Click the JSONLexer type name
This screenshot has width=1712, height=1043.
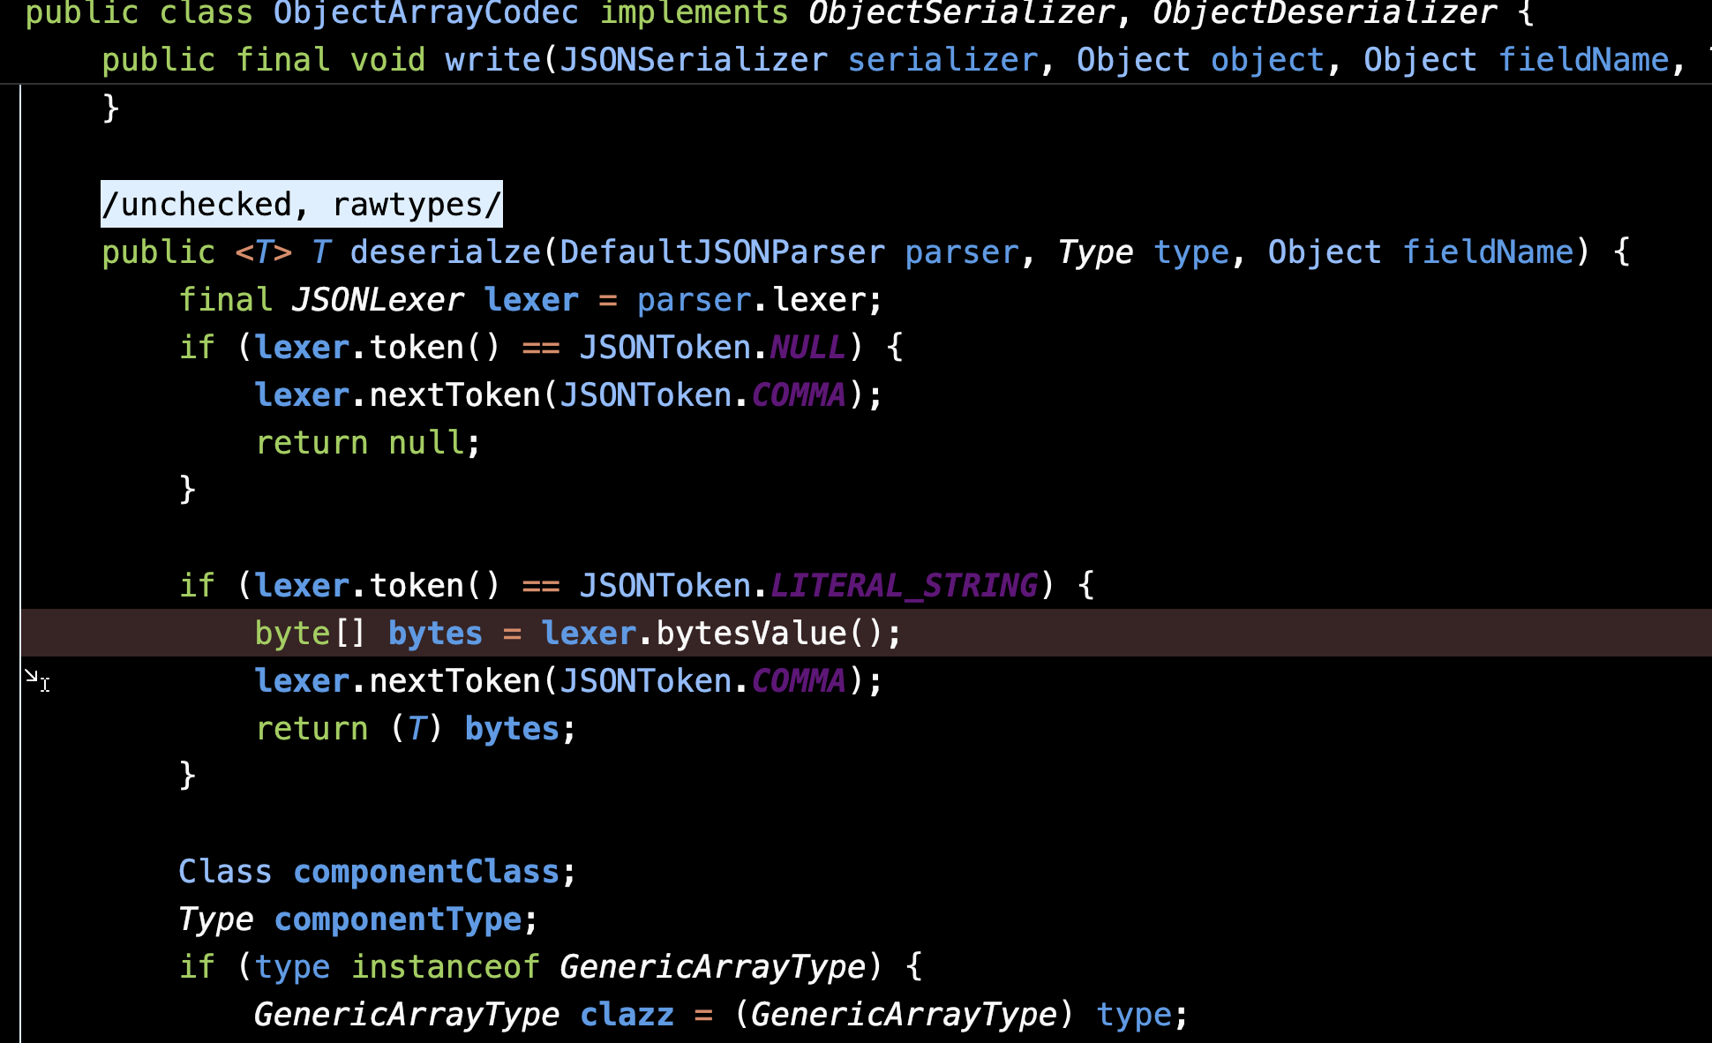click(378, 300)
